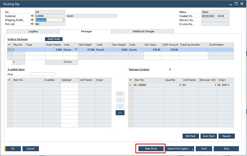Click into the Find input field
Viewport: 247px width, 156px height.
pos(42,74)
